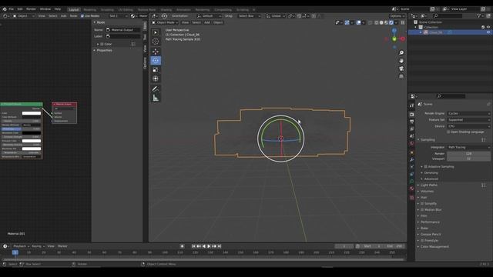Open the File menu
Viewport: 493px width, 277px height.
click(12, 9)
